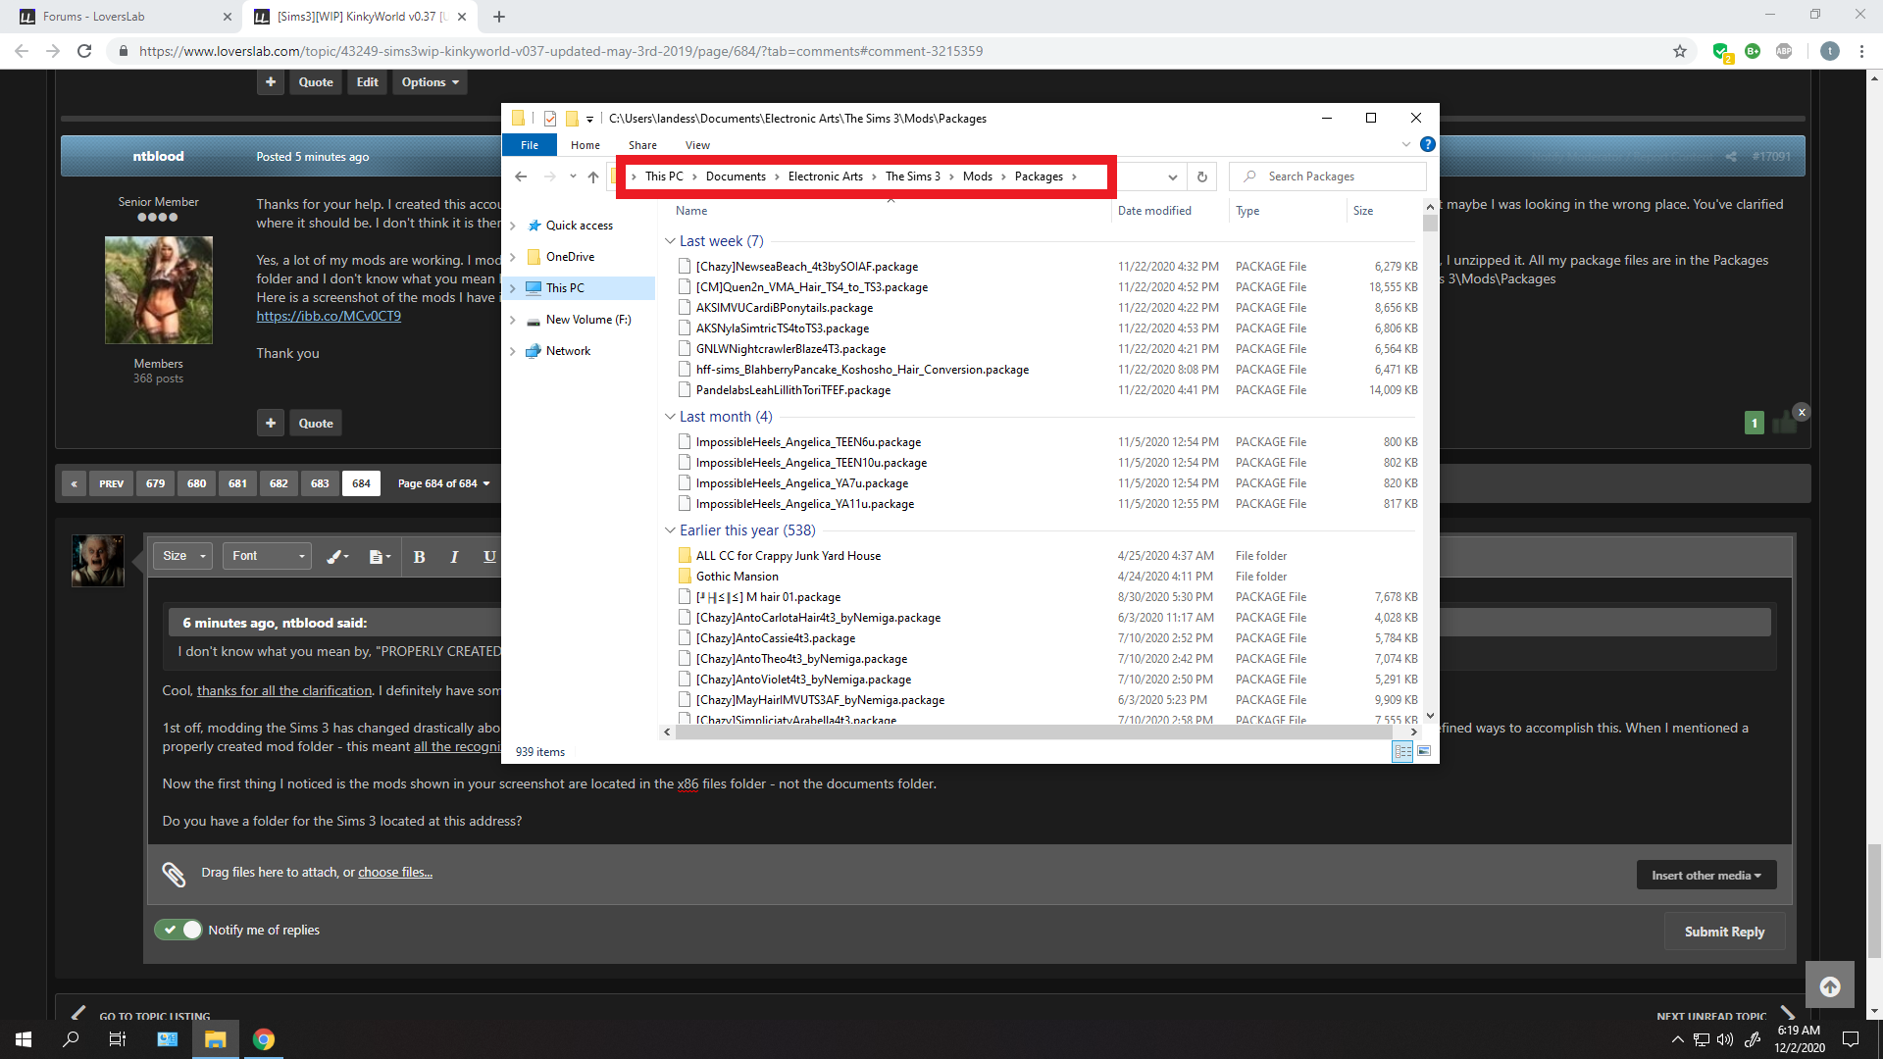Image resolution: width=1883 pixels, height=1059 pixels.
Task: Go up one folder level in Explorer
Action: (593, 176)
